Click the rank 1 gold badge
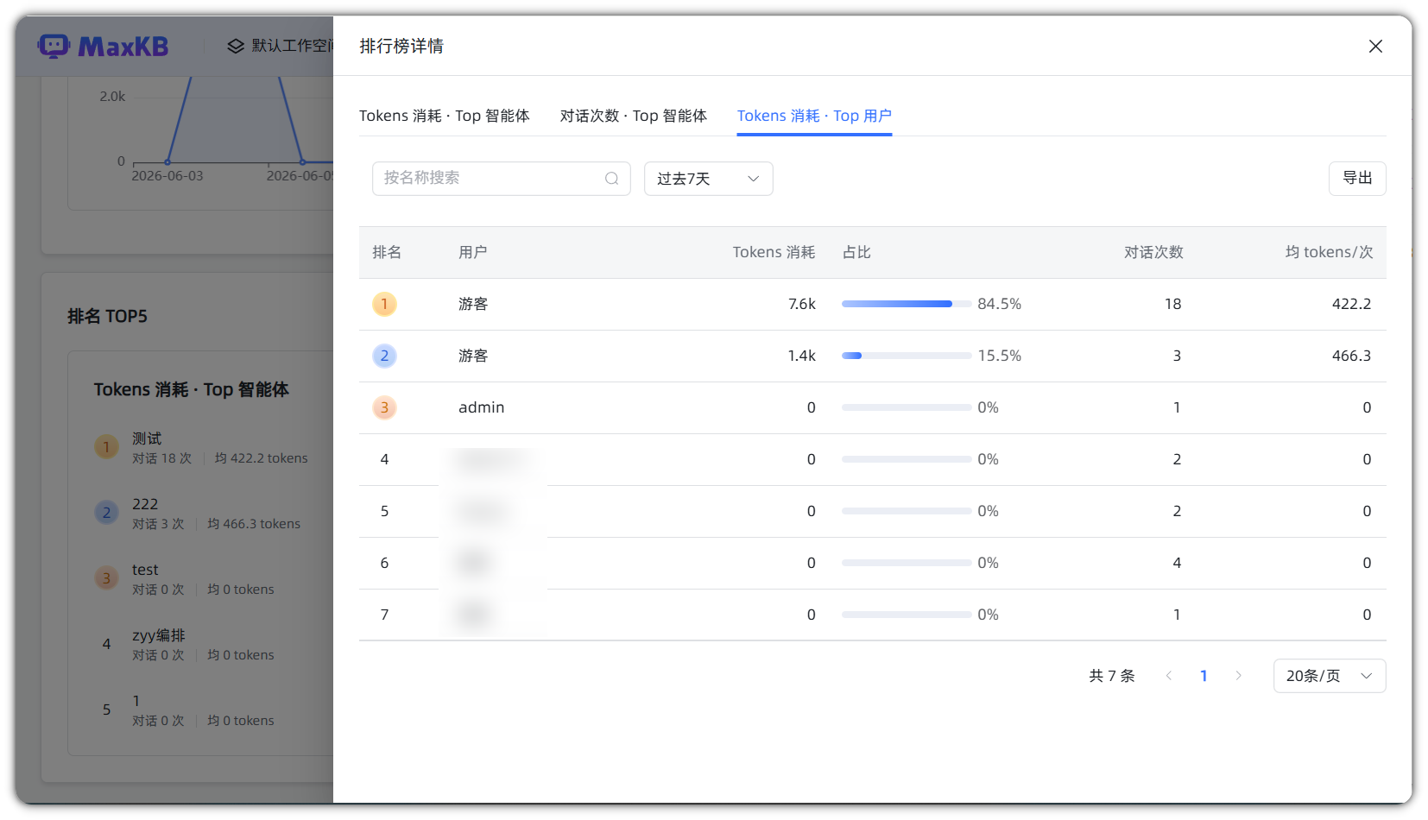This screenshot has height=820, width=1428. click(384, 304)
